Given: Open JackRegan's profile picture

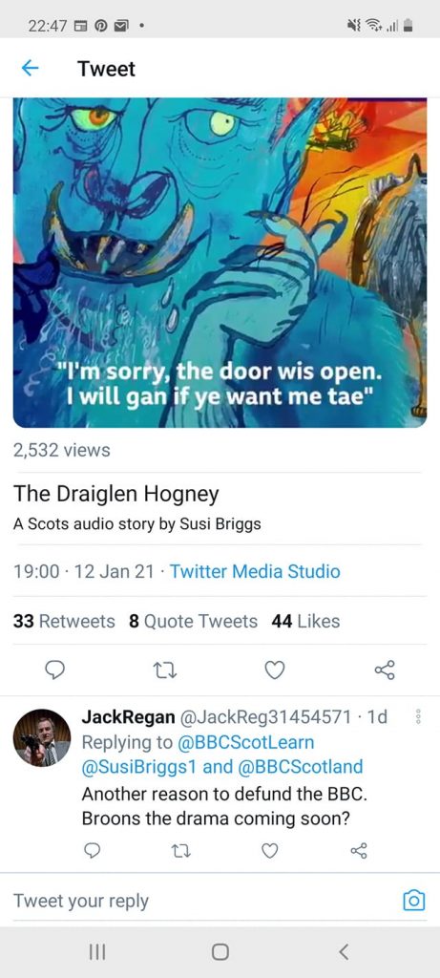Looking at the screenshot, I should pos(42,737).
